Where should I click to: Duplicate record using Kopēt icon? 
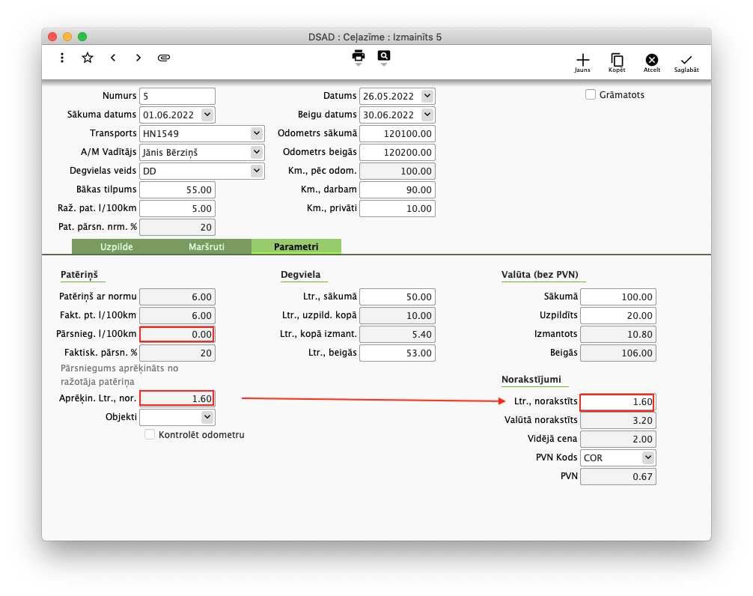[x=617, y=61]
